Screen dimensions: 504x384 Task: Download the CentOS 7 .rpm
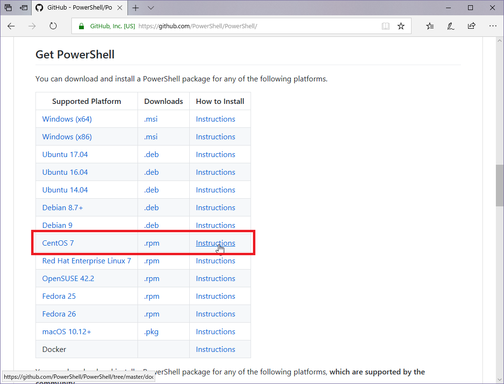coord(152,243)
